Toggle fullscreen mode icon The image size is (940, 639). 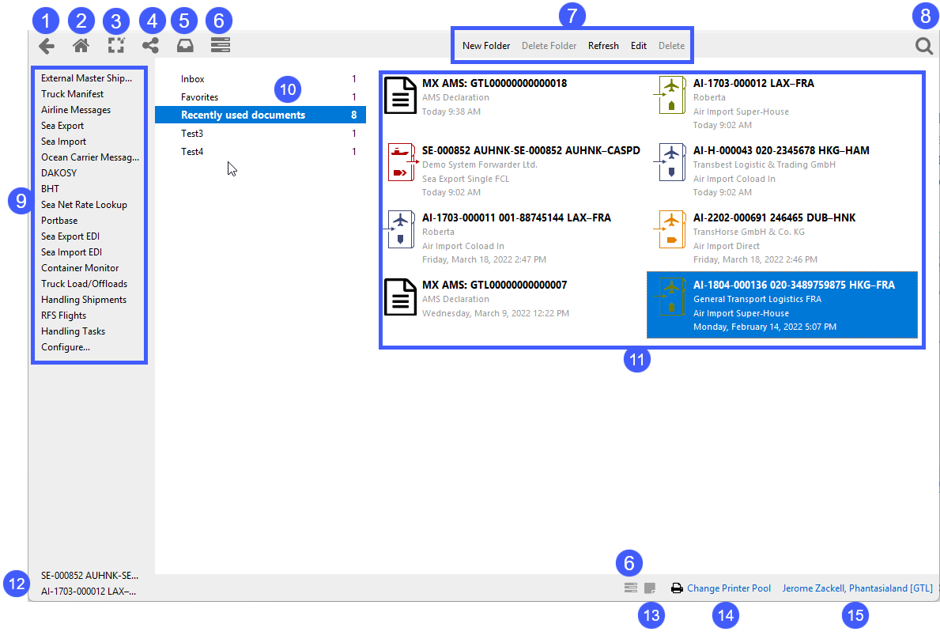pyautogui.click(x=116, y=46)
